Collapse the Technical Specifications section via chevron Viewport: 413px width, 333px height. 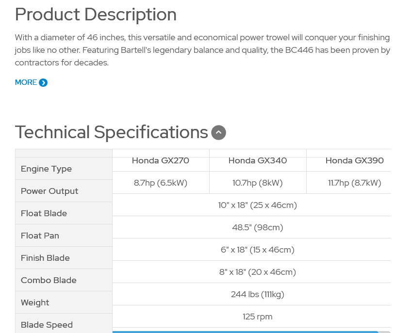(x=218, y=132)
